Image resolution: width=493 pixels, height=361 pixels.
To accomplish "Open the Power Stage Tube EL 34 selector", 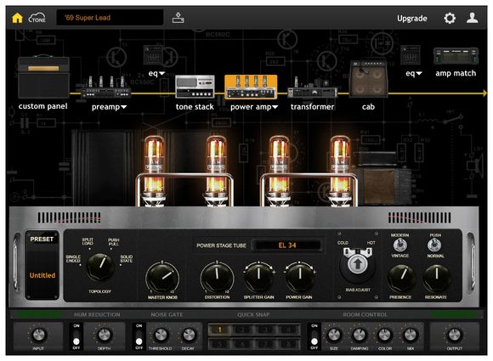I will (287, 245).
